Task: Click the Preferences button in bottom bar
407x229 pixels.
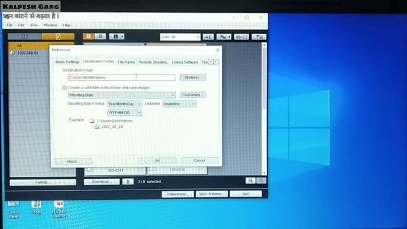Action: (177, 194)
